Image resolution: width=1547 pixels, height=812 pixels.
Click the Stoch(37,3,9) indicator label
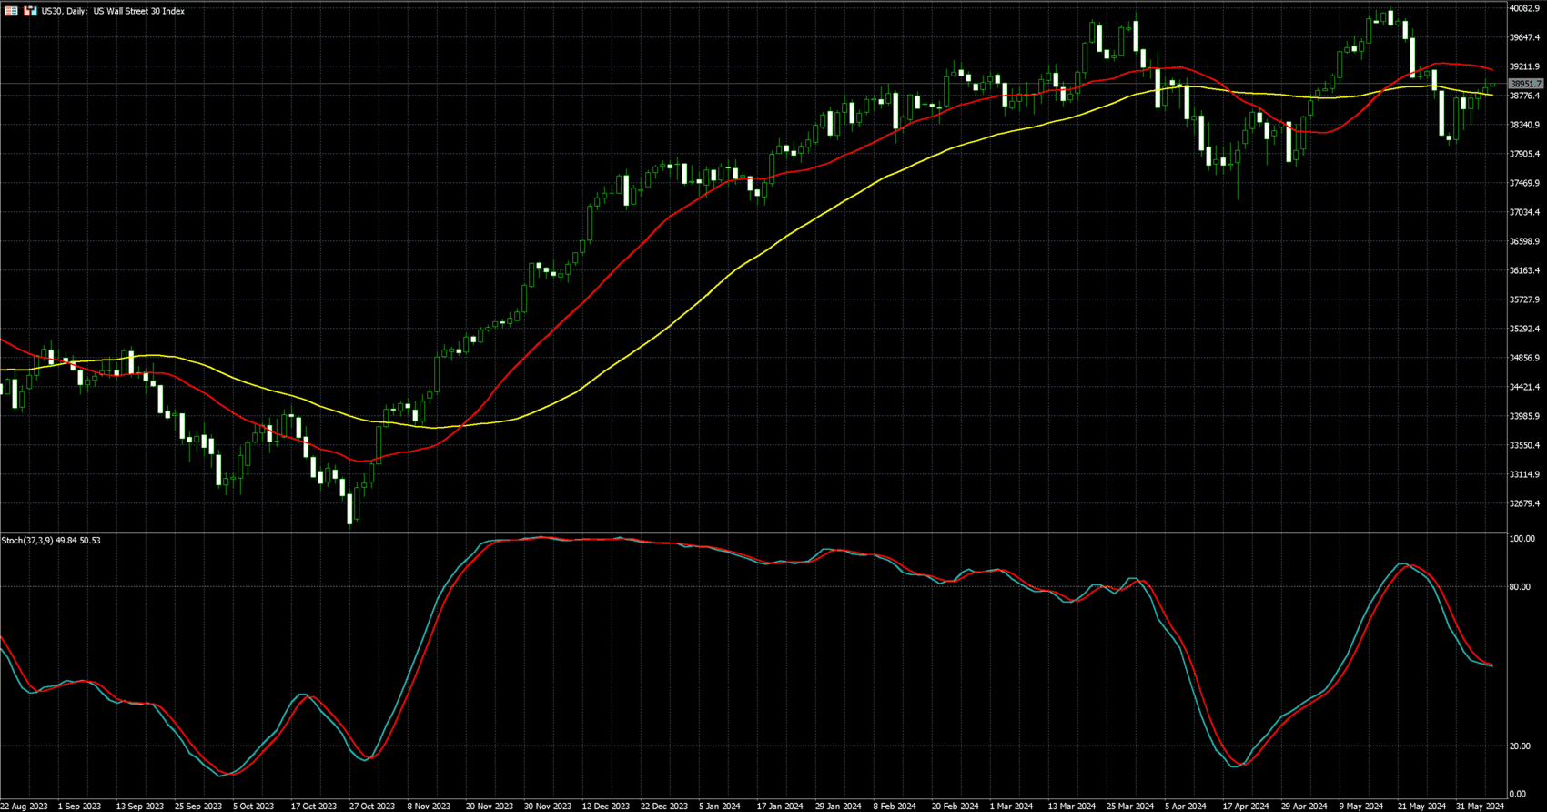coord(51,541)
